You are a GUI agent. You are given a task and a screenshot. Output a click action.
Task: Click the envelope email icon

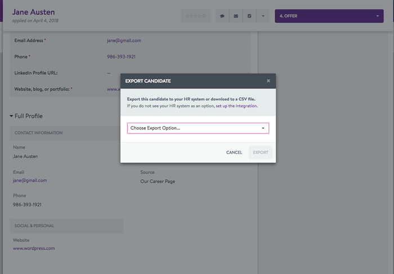[236, 16]
